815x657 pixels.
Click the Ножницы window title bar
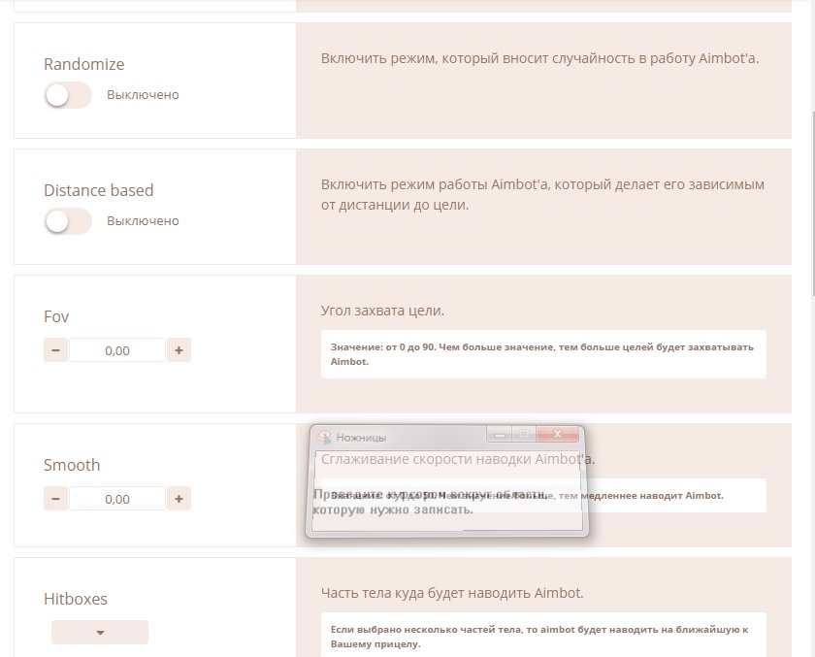point(417,437)
